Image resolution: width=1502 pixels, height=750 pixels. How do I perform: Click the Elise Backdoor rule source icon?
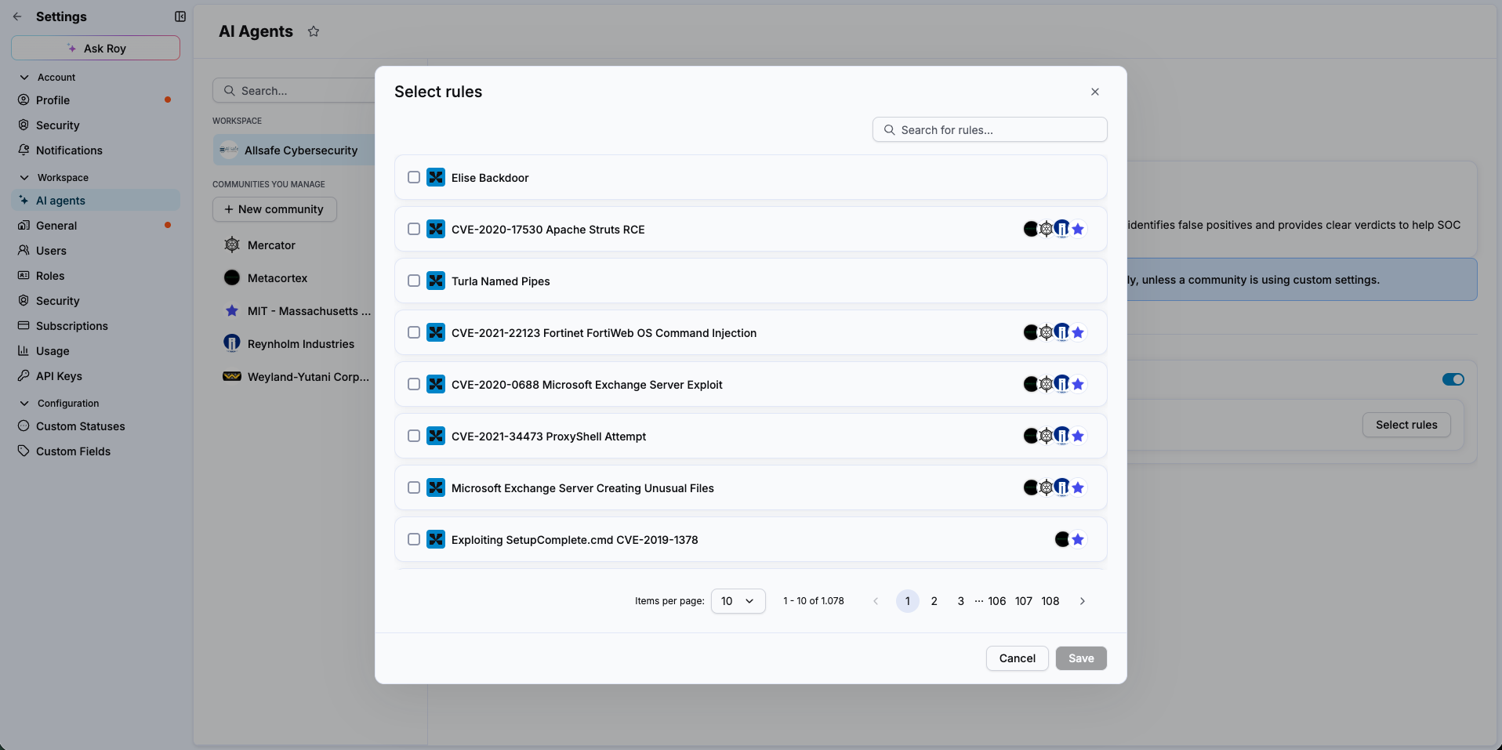point(436,178)
